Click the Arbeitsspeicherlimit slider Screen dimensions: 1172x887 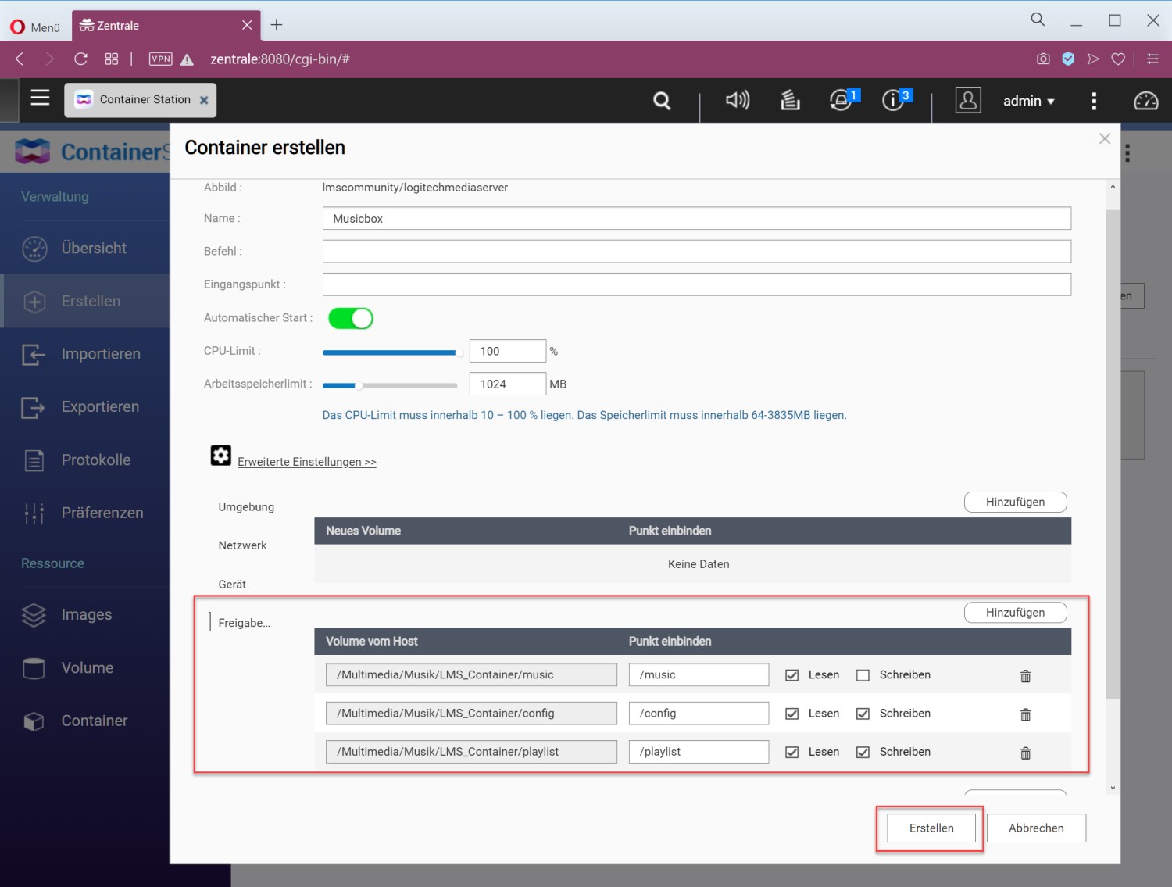pyautogui.click(x=390, y=385)
